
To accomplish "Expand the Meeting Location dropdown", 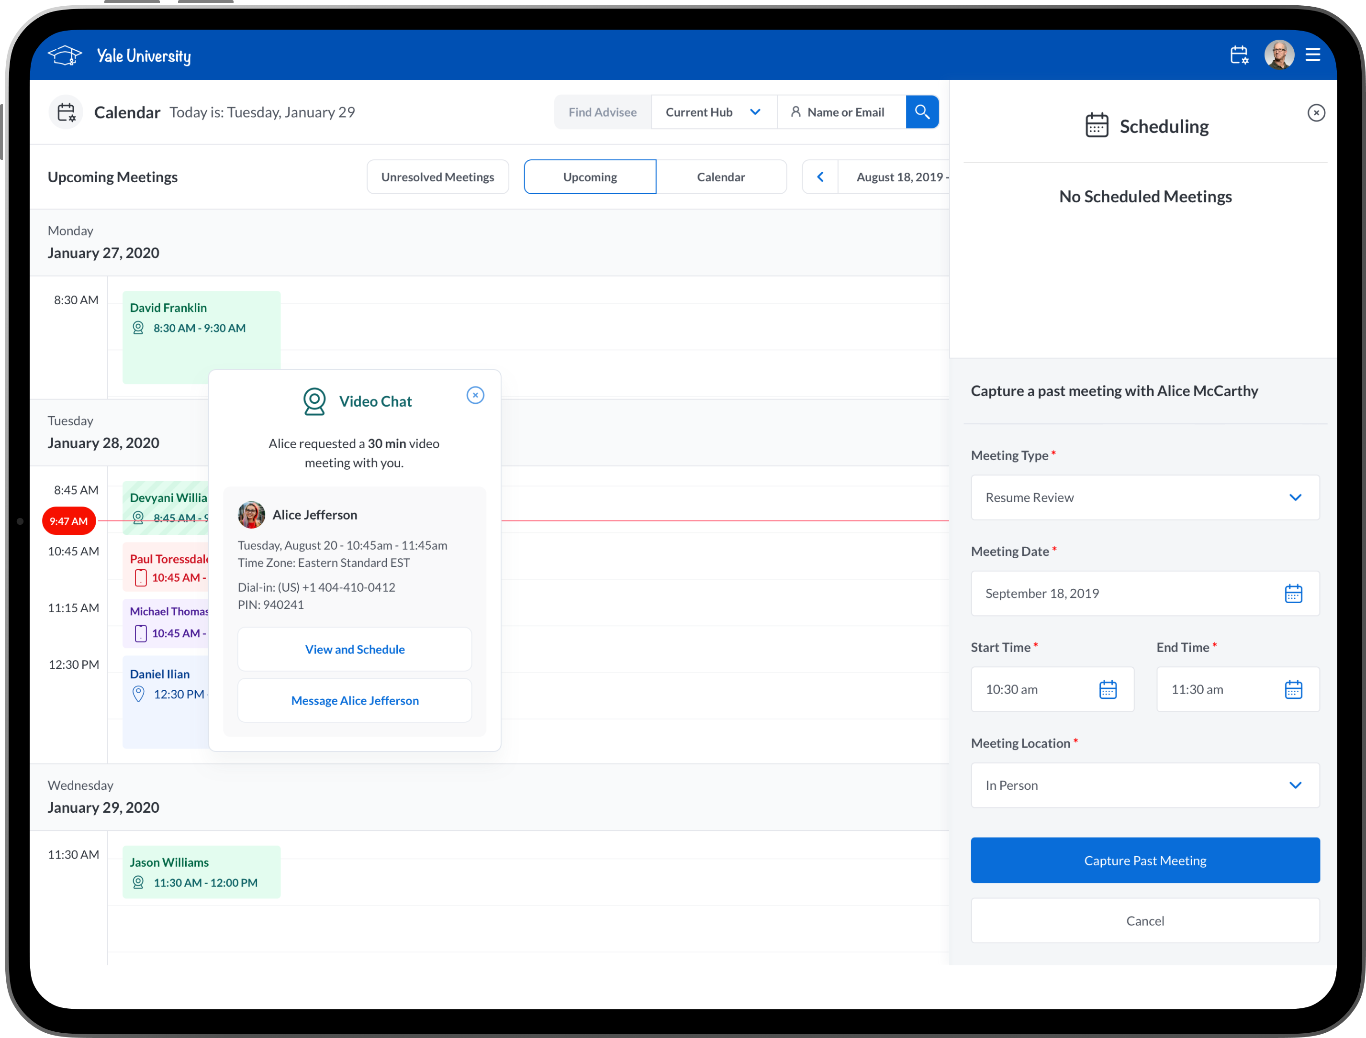I will pos(1145,785).
